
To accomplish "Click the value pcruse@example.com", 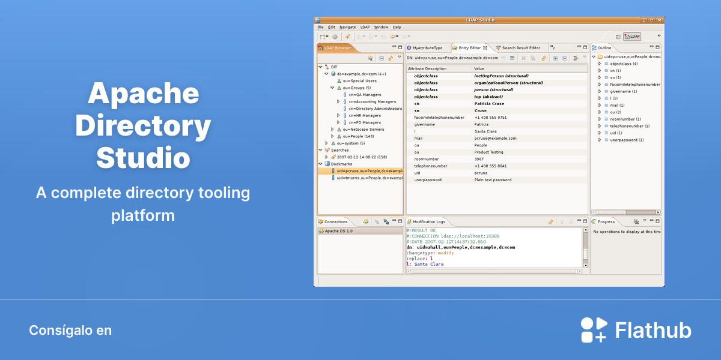I will (x=495, y=138).
